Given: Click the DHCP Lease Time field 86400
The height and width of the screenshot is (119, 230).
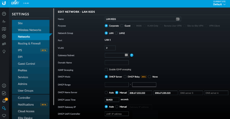Looking at the screenshot, I should click(112, 100).
